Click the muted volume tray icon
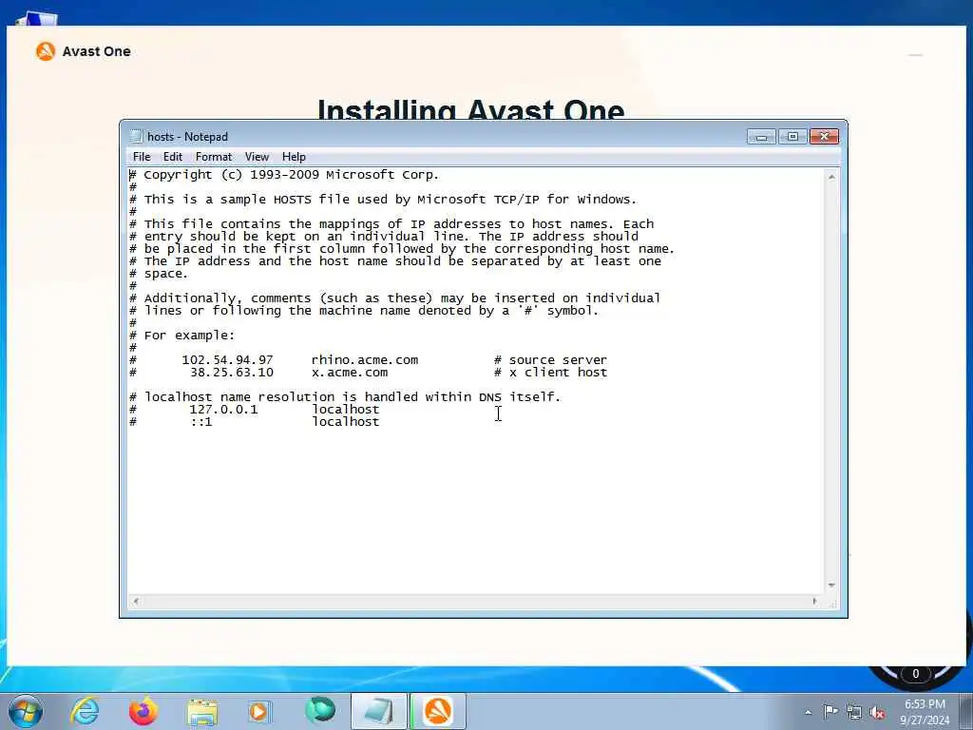Viewport: 973px width, 730px height. pyautogui.click(x=877, y=713)
